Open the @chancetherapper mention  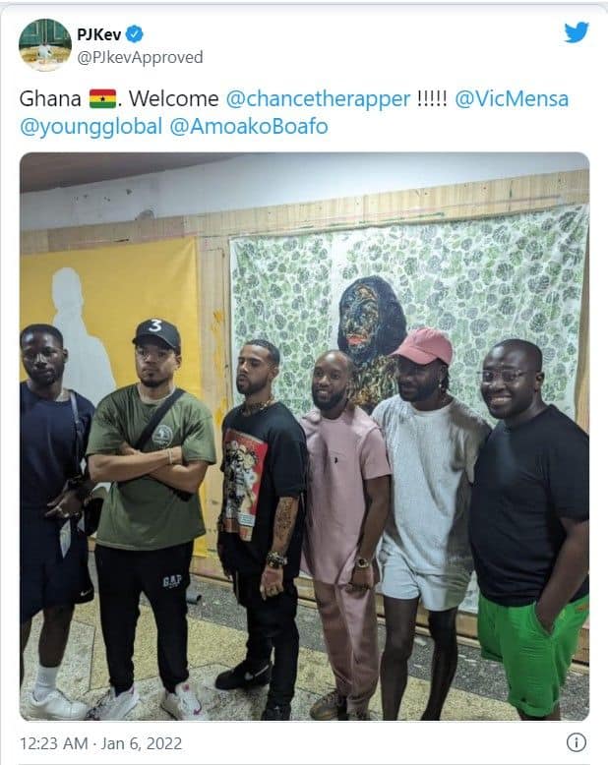click(318, 99)
